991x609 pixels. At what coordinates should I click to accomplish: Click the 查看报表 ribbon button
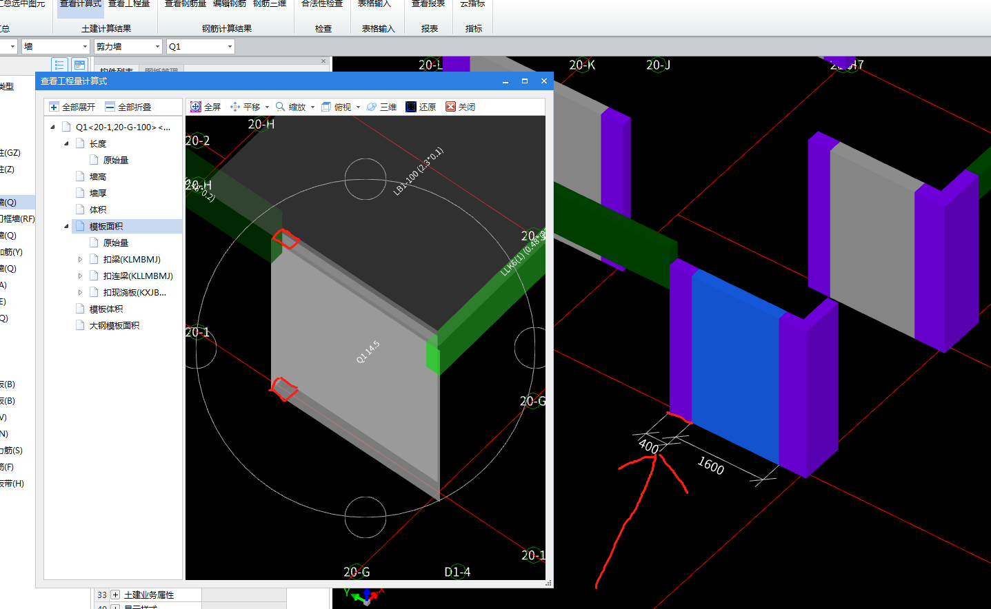point(428,6)
